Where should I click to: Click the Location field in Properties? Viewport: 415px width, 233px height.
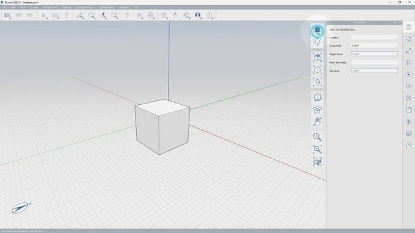(x=374, y=38)
